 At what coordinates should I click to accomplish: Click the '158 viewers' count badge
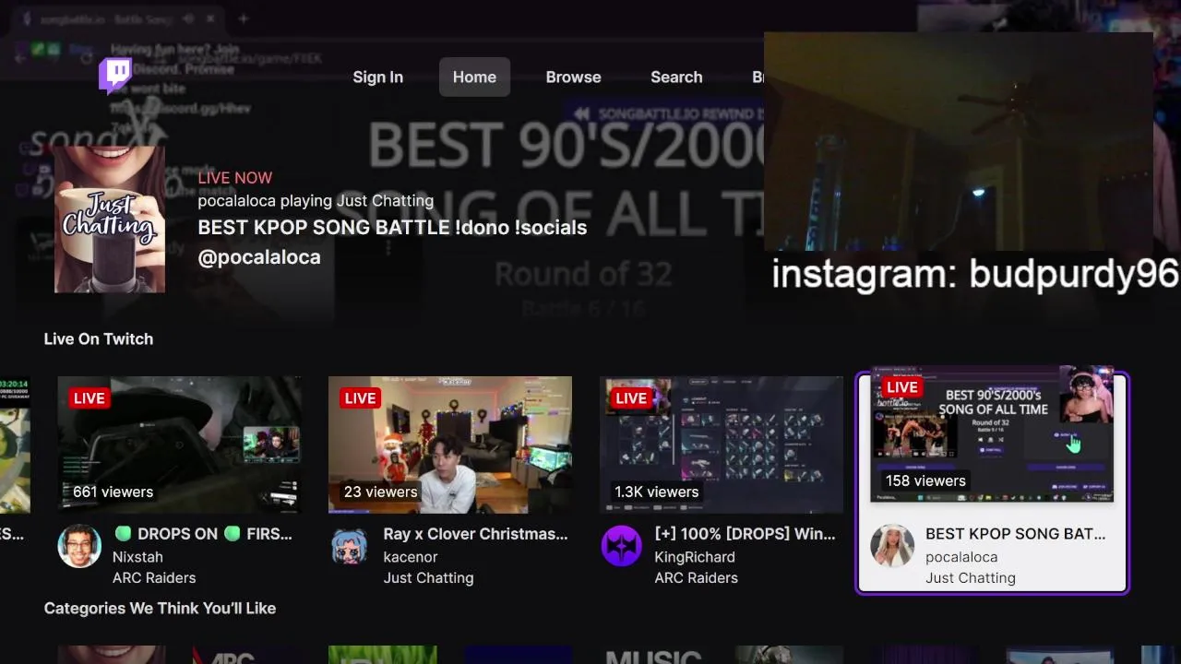click(925, 481)
